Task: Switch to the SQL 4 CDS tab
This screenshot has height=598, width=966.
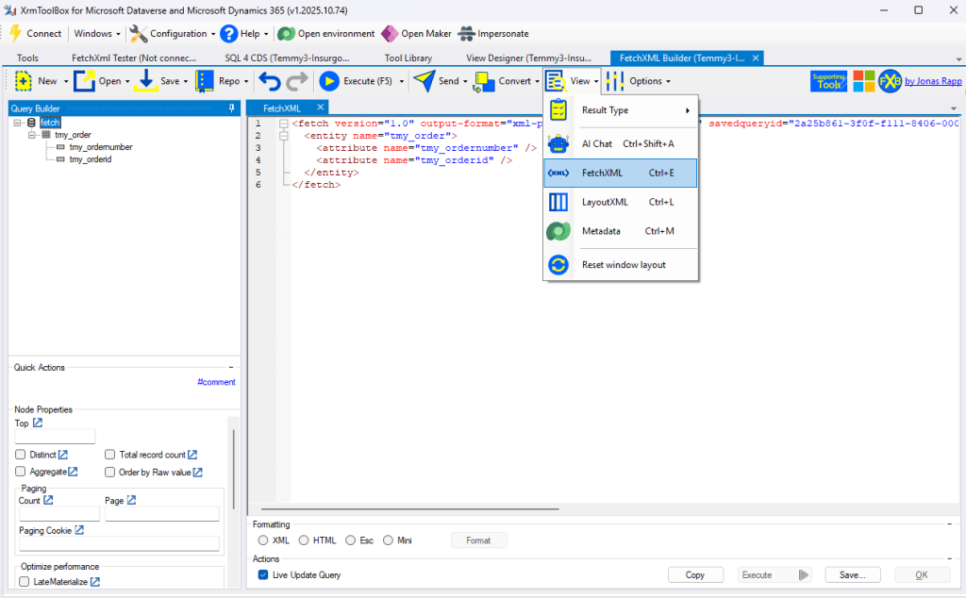Action: [x=287, y=58]
